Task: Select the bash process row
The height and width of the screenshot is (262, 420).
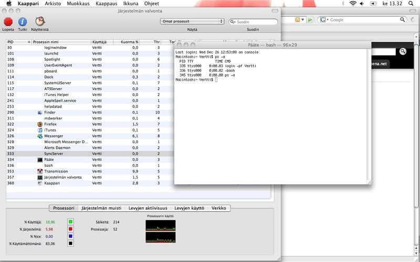Action: click(x=90, y=166)
